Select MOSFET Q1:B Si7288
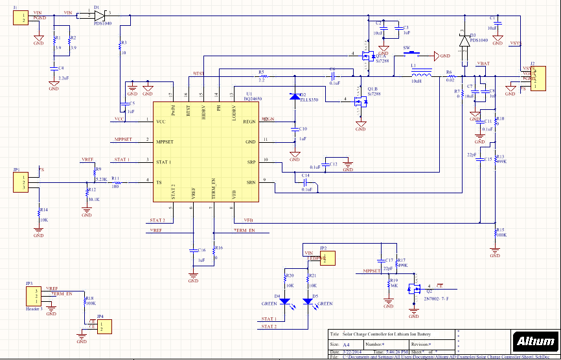This screenshot has width=561, height=360. 360,102
